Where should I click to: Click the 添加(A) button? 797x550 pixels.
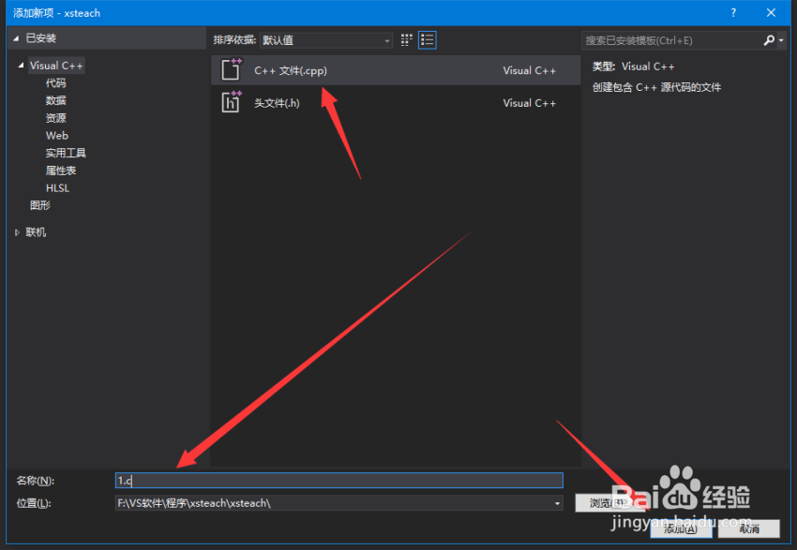click(x=681, y=528)
